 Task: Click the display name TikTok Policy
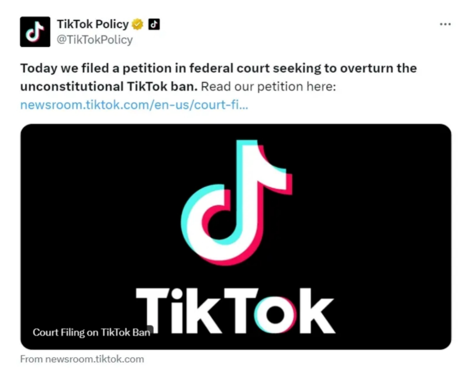click(93, 24)
